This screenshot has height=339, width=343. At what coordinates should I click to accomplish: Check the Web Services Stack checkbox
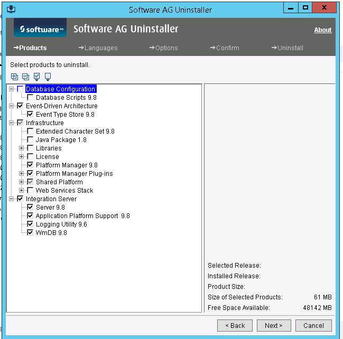(x=30, y=191)
